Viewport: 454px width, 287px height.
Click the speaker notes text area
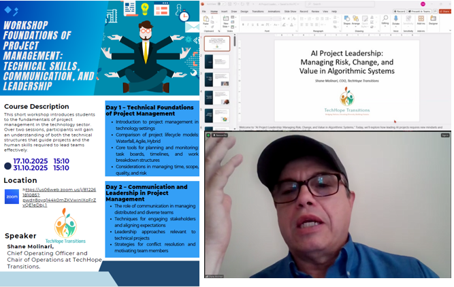(344, 128)
